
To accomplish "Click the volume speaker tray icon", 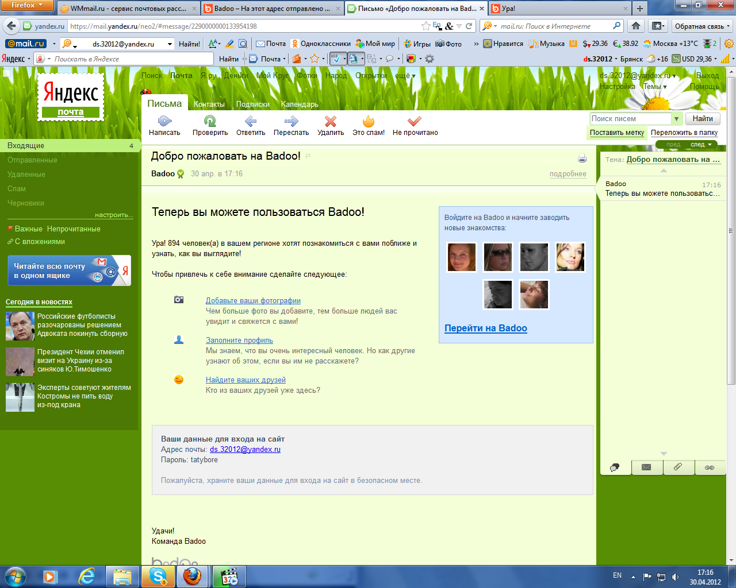I will (675, 577).
